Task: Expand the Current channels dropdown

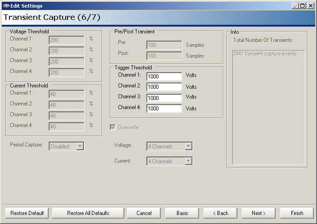Action: click(188, 161)
